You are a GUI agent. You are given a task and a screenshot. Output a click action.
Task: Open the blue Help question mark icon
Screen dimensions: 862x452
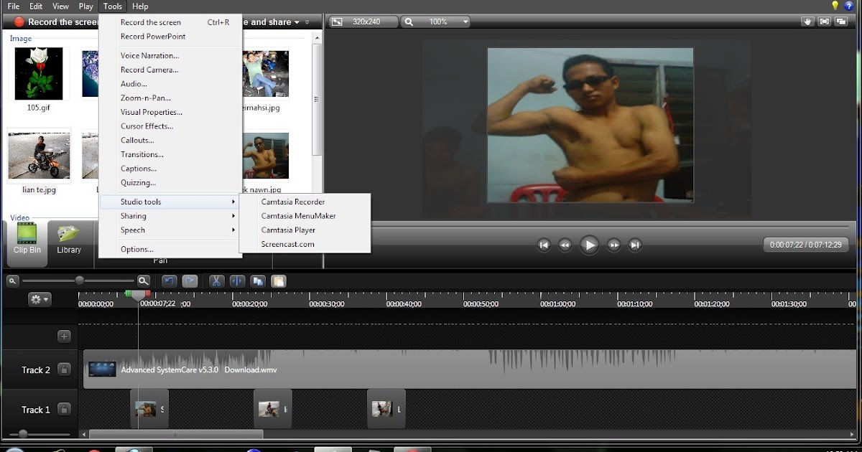(849, 6)
